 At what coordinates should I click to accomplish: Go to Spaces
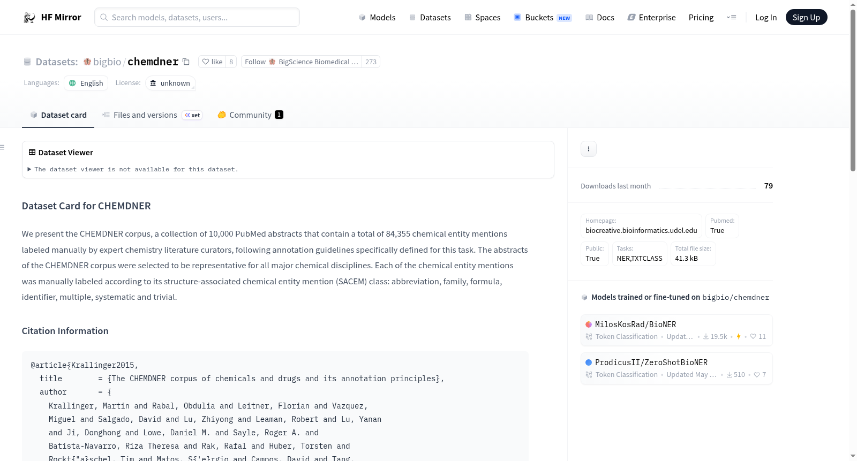click(x=482, y=18)
